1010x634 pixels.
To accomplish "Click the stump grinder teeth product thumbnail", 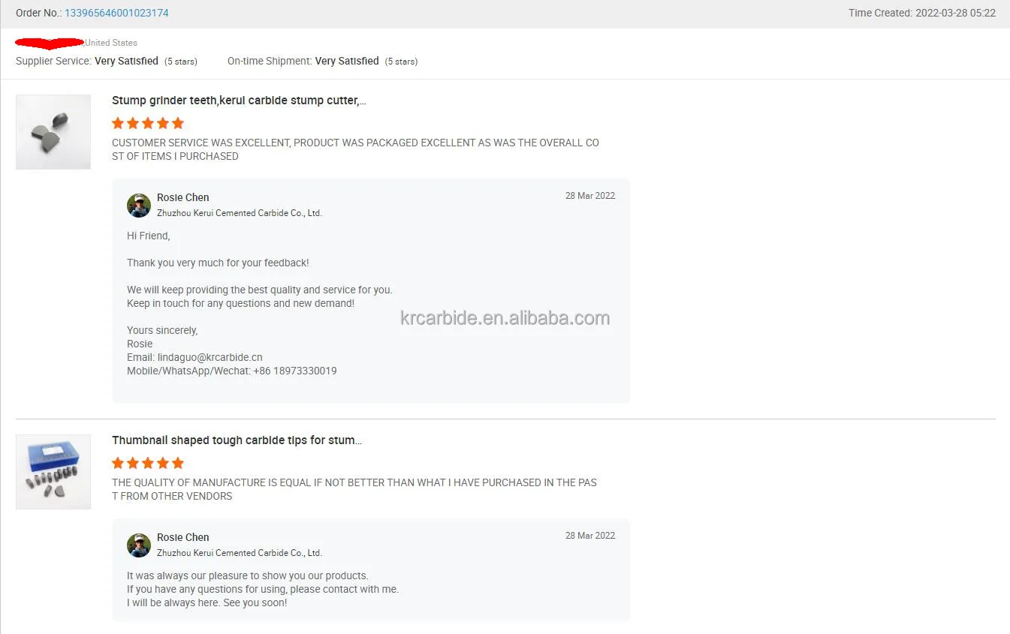I will point(53,132).
